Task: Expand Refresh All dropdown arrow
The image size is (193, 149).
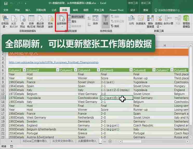Action: pyautogui.click(x=62, y=26)
